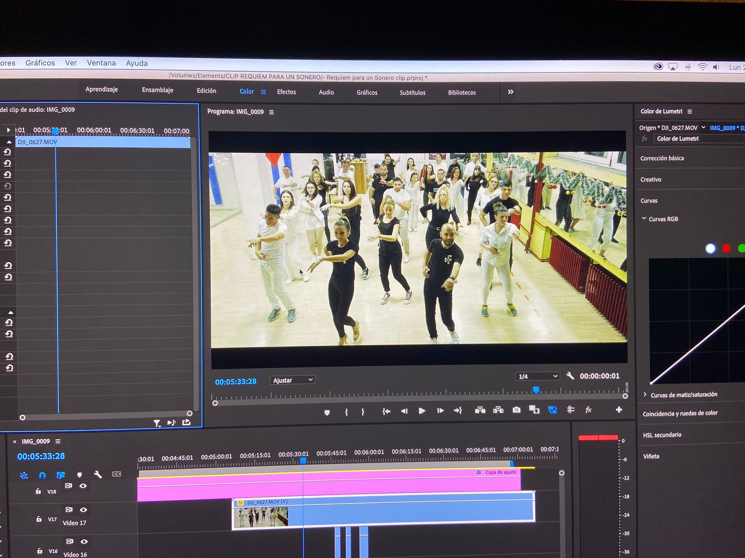Open Wi-Fi status in macOS menu bar
The height and width of the screenshot is (558, 745).
702,67
